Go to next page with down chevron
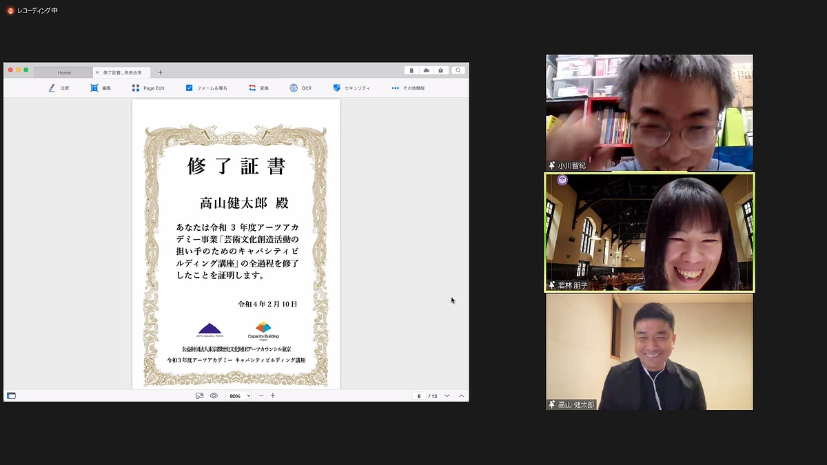Screen dimensions: 827x465 (447, 395)
